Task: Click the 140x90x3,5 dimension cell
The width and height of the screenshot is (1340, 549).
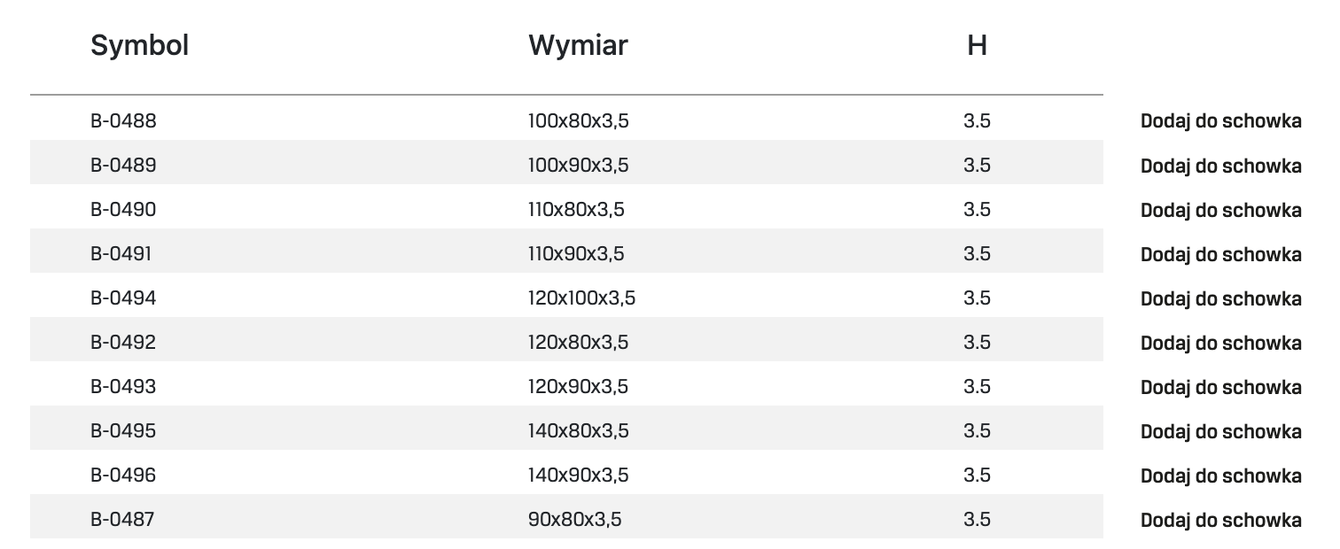Action: [578, 476]
